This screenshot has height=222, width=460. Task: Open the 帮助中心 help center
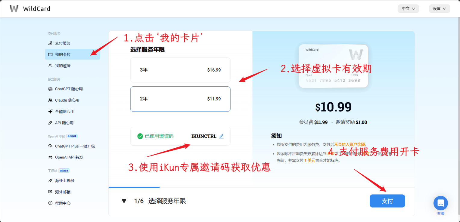point(64,203)
